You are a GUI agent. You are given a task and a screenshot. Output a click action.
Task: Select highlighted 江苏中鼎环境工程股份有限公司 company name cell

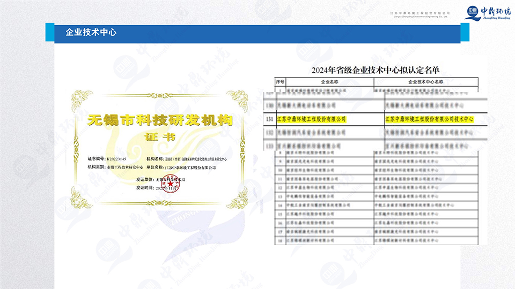coord(311,119)
